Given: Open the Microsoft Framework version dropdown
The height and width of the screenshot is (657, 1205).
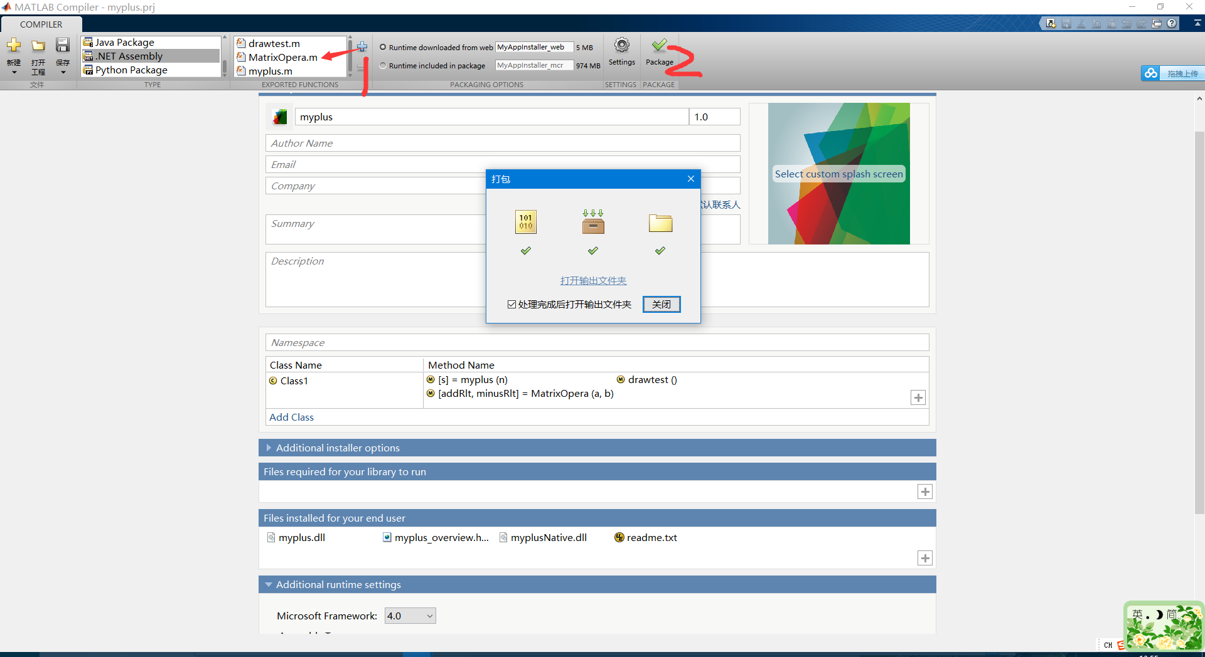Looking at the screenshot, I should click(410, 616).
